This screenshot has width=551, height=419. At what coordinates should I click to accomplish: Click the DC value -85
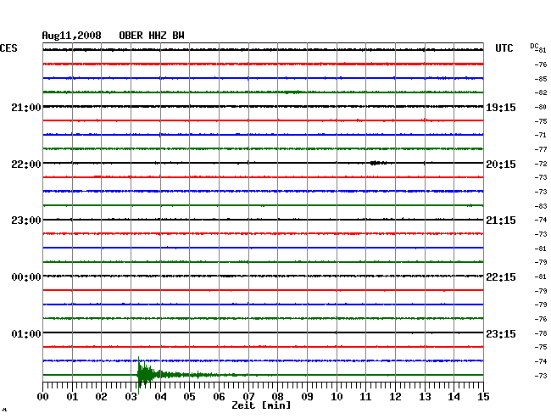click(x=541, y=79)
